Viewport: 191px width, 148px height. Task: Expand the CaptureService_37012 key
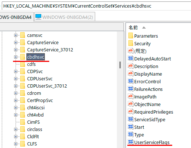point(16,50)
